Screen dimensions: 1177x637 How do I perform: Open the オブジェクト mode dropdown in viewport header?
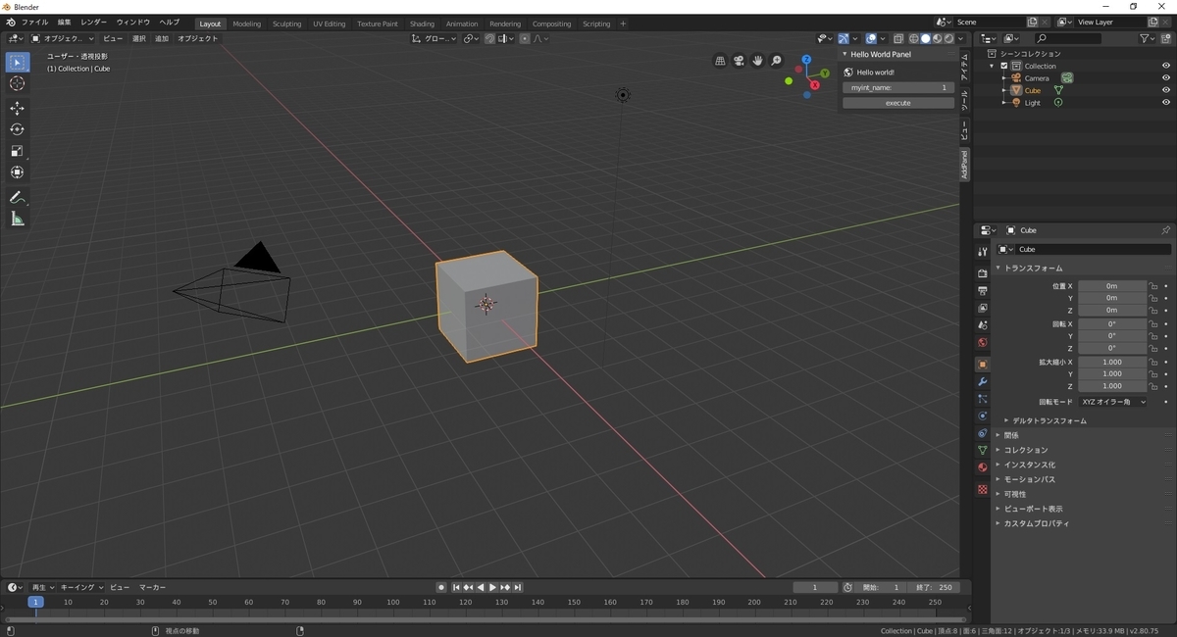point(63,38)
